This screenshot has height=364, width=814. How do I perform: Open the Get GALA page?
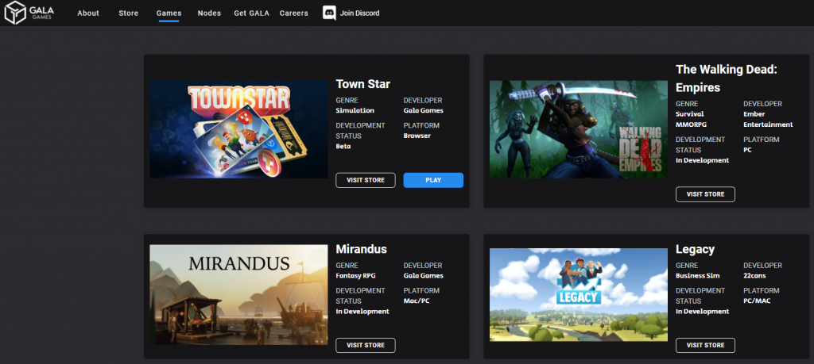pyautogui.click(x=251, y=13)
